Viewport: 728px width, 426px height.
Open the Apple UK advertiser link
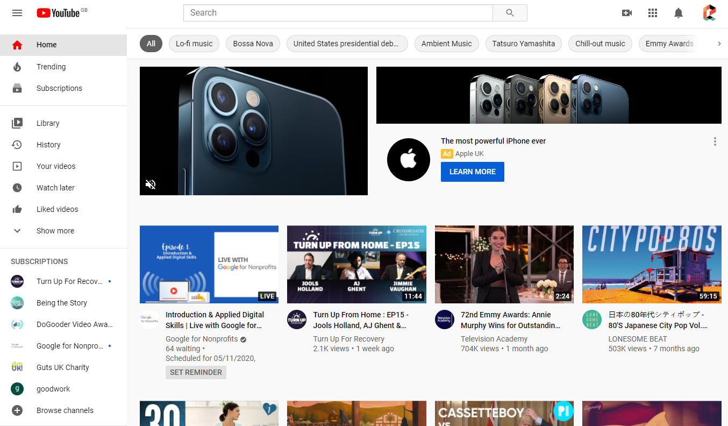click(x=469, y=154)
